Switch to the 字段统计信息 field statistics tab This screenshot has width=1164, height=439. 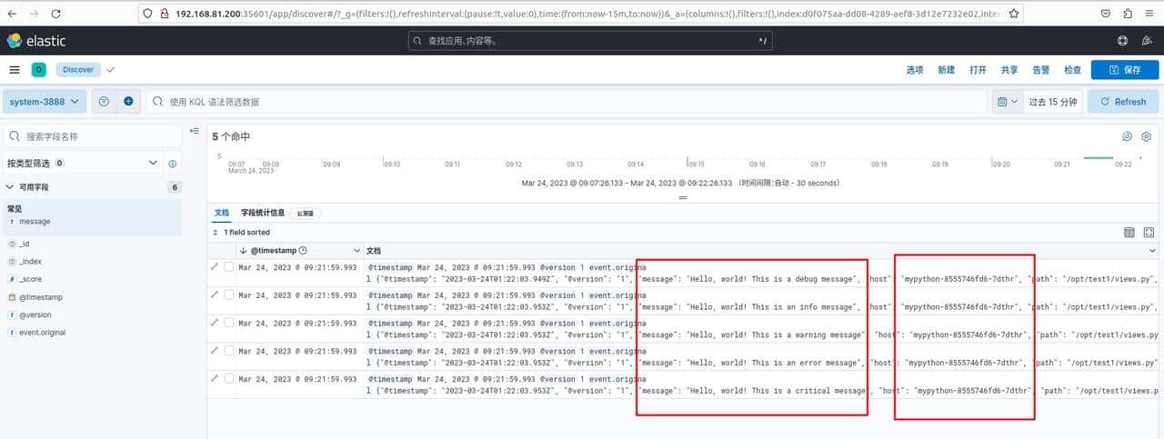pos(263,213)
